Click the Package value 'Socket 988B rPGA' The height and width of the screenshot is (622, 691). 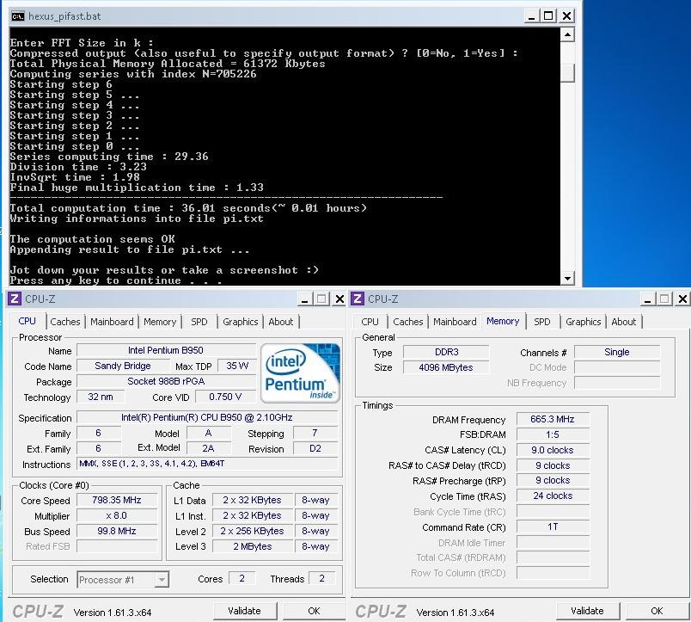166,381
